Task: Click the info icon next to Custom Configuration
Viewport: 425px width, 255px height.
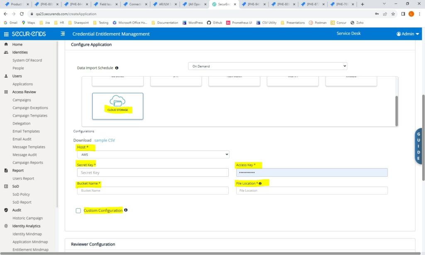Action: point(126,210)
